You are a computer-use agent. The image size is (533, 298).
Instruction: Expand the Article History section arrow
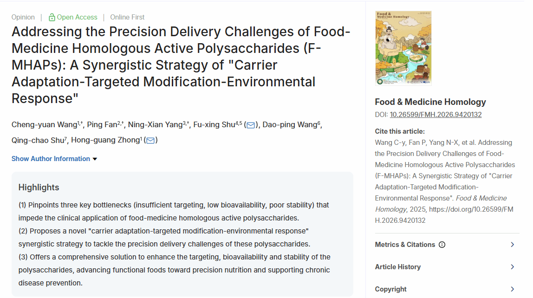click(x=512, y=267)
